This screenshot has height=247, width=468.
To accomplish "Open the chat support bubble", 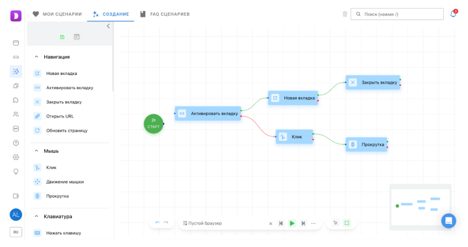I will (x=448, y=221).
